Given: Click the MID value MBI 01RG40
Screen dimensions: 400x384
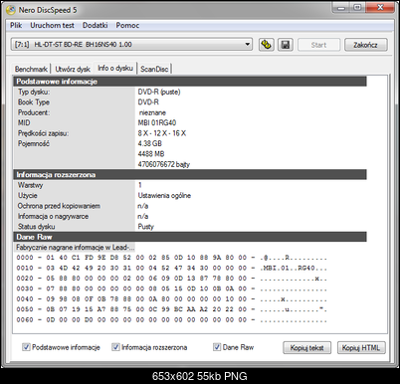Looking at the screenshot, I should (x=157, y=122).
